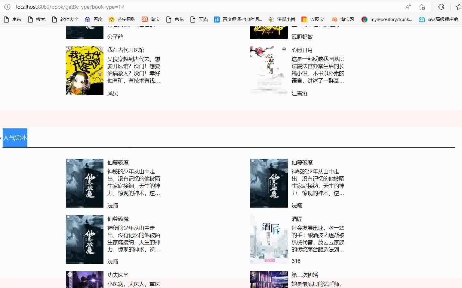The width and height of the screenshot is (462, 288).
Task: Click author name 江雪落
Action: pyautogui.click(x=300, y=93)
